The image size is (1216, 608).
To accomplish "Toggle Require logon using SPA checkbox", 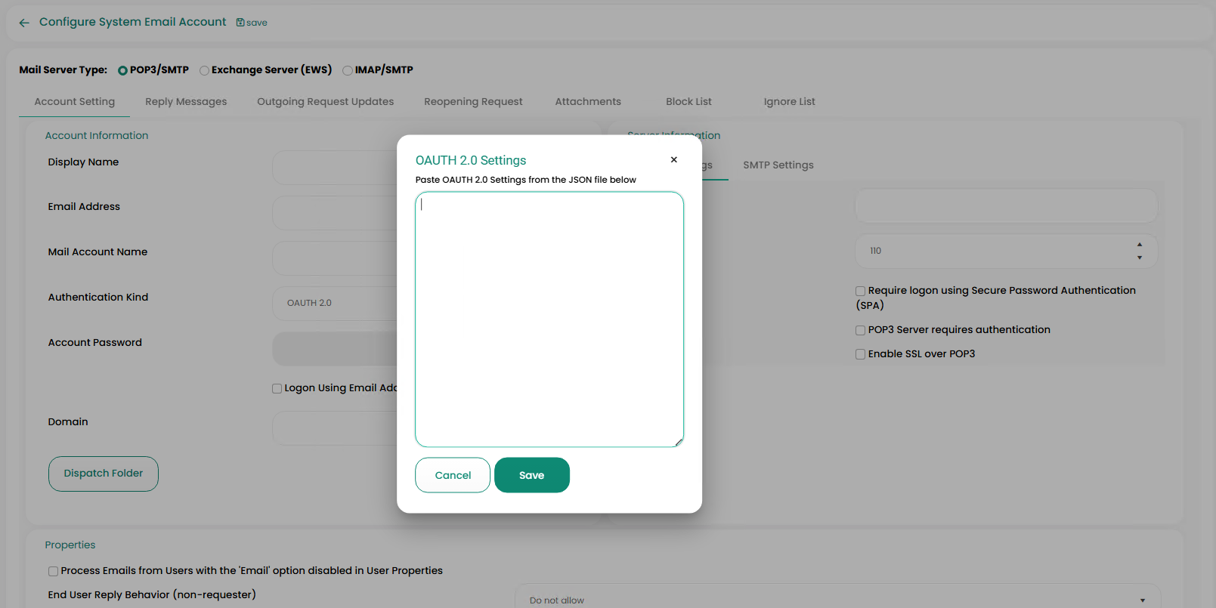I will [860, 291].
